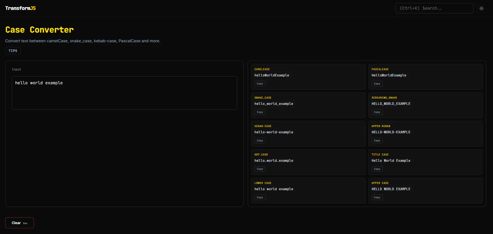
Task: Click the Input field label
Action: coord(16,69)
